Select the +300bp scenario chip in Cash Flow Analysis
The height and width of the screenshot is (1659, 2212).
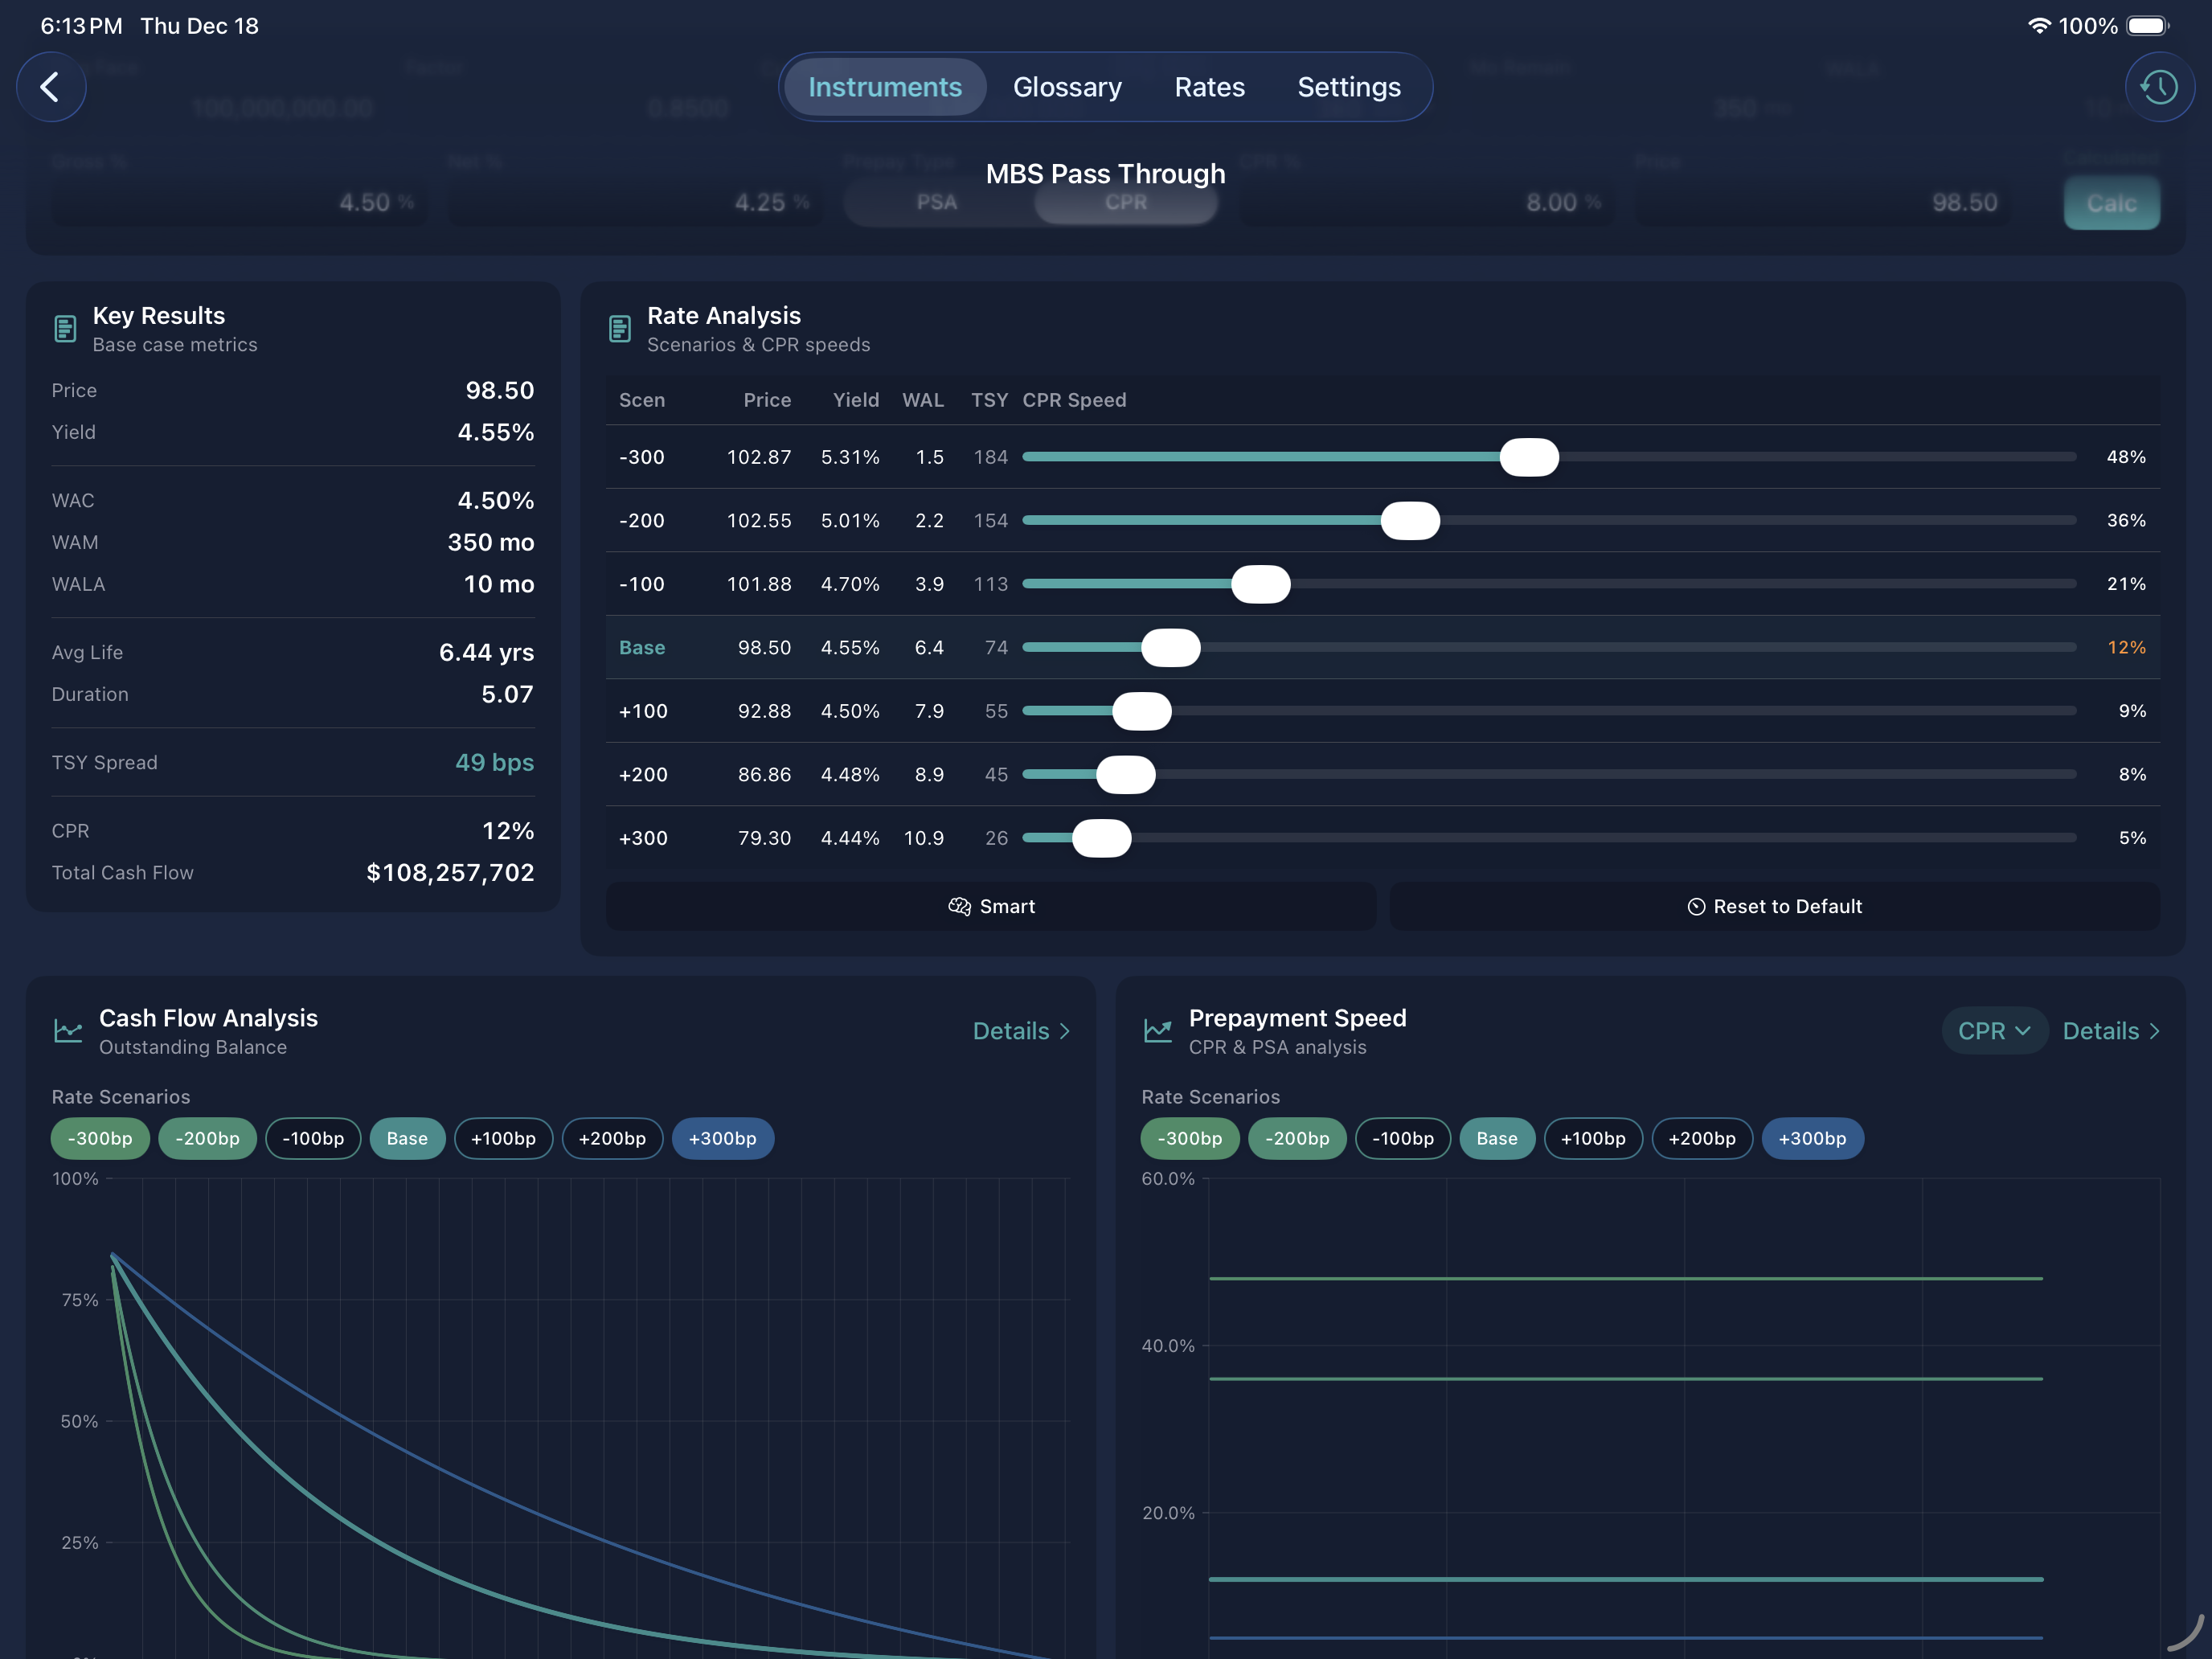click(722, 1138)
